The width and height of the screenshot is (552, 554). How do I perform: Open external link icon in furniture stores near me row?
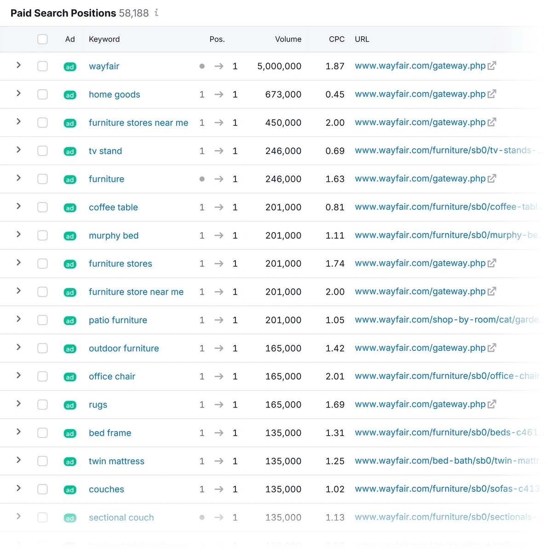coord(492,122)
